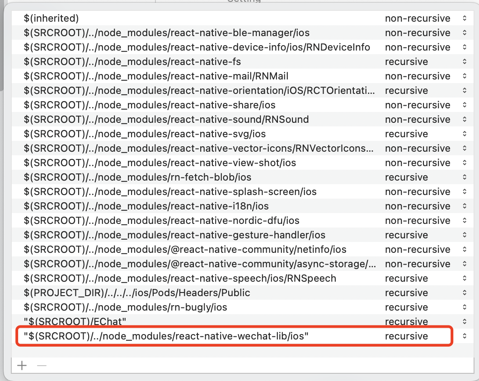Select the react-native-device-info RNDeviceInfo path
The height and width of the screenshot is (381, 479).
pos(197,47)
